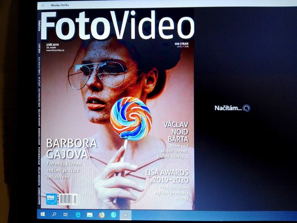Click the 'EISA AWARDS 2019–2020' headline
This screenshot has width=297, height=223.
167,176
